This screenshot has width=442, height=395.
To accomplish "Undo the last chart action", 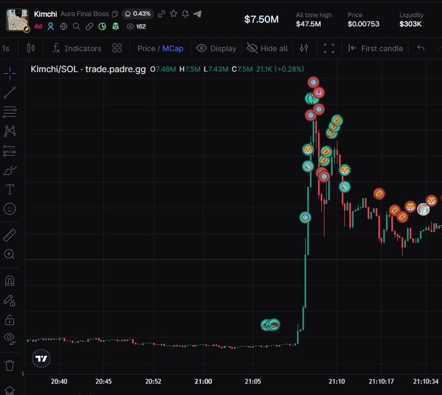I will point(420,48).
